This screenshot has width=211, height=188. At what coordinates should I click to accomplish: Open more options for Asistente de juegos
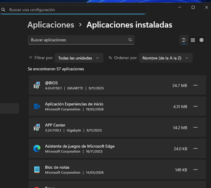tap(195, 148)
